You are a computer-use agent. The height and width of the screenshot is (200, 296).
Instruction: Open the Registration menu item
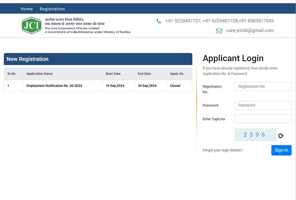tap(52, 9)
